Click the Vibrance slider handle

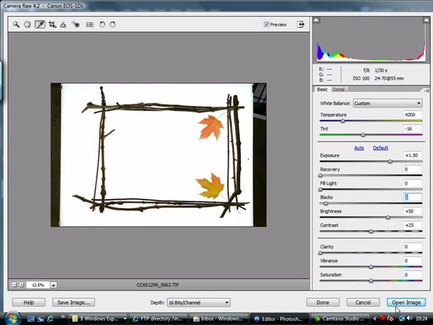click(371, 267)
